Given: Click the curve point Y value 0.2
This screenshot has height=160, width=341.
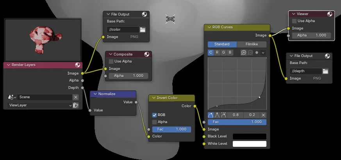Looking at the screenshot, I should (x=252, y=115).
